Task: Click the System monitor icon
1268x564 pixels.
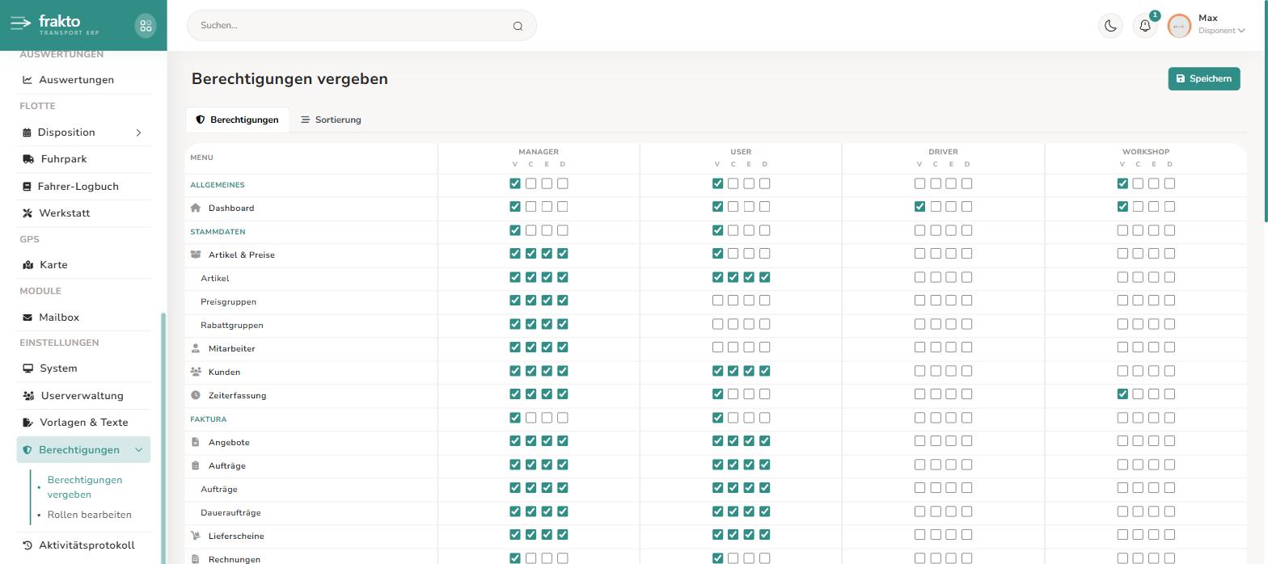Action: [28, 368]
